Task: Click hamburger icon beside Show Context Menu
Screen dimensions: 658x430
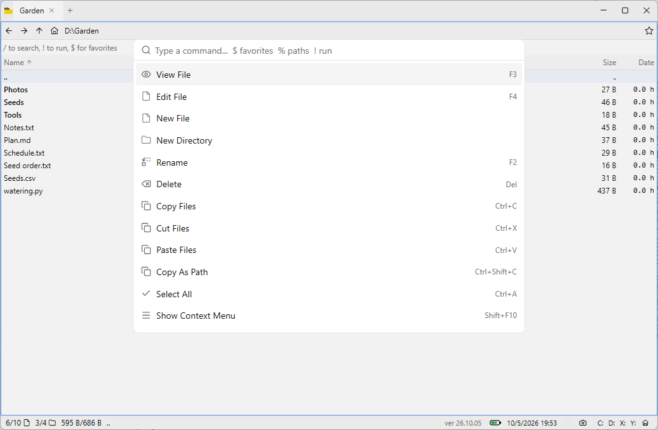Action: tap(146, 316)
